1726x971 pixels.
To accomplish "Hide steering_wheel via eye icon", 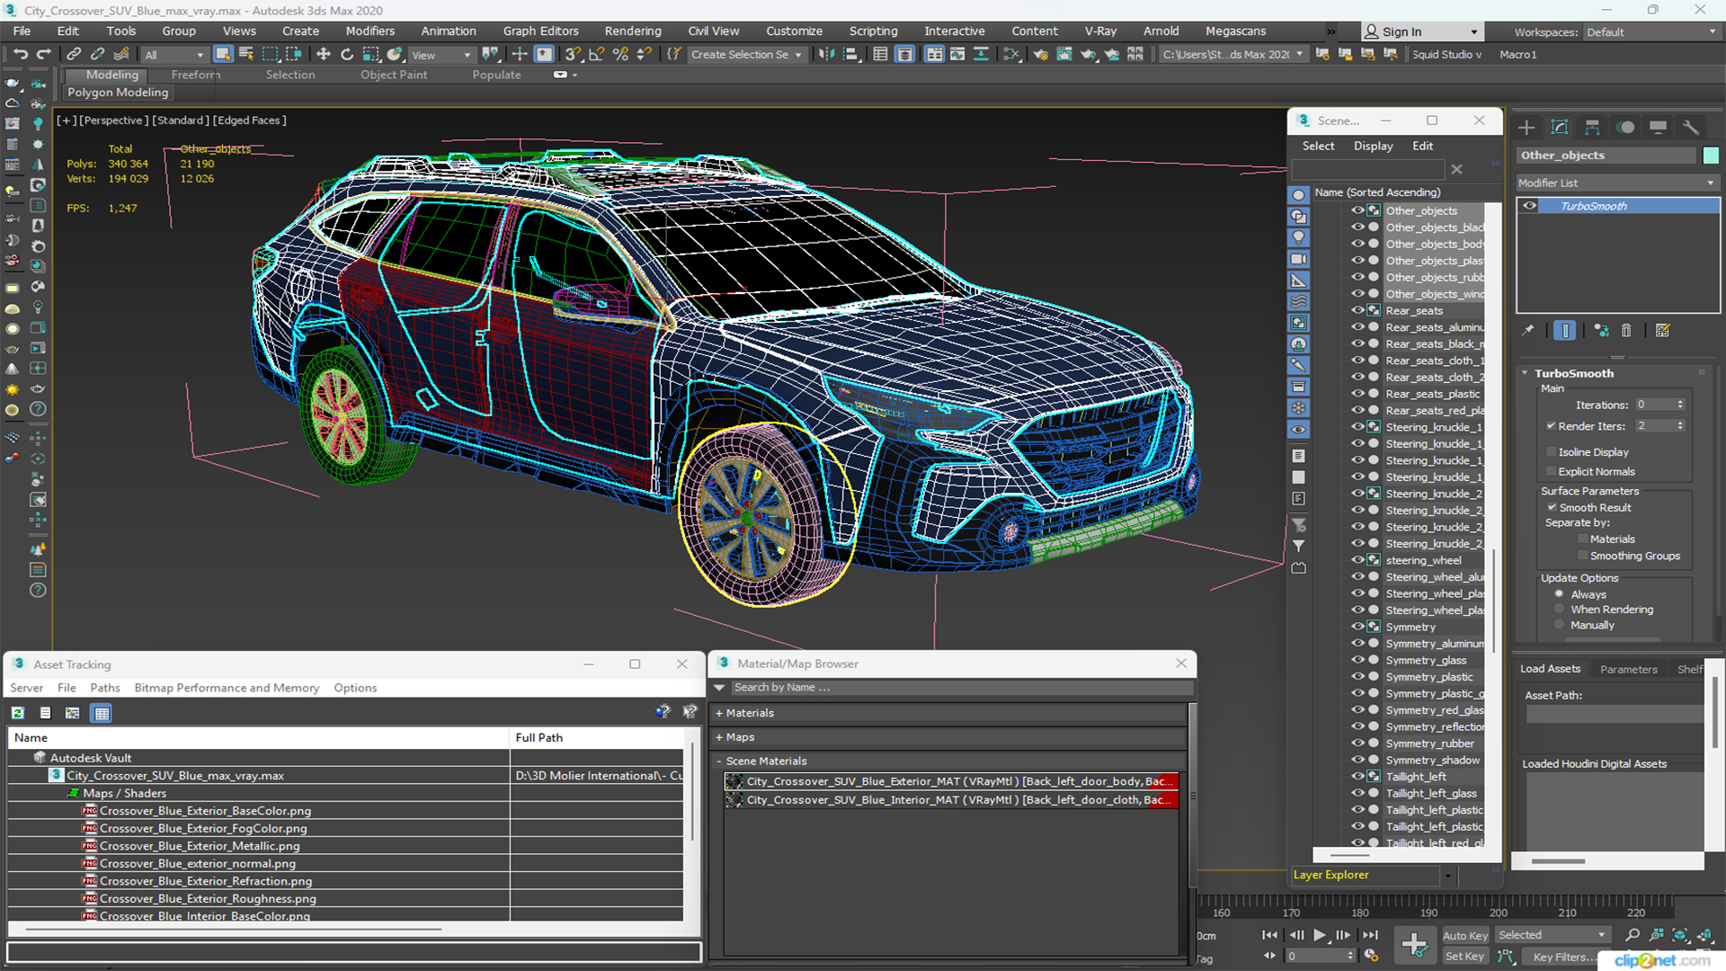I will (x=1357, y=560).
